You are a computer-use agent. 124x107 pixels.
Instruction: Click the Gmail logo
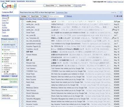click(x=9, y=6)
